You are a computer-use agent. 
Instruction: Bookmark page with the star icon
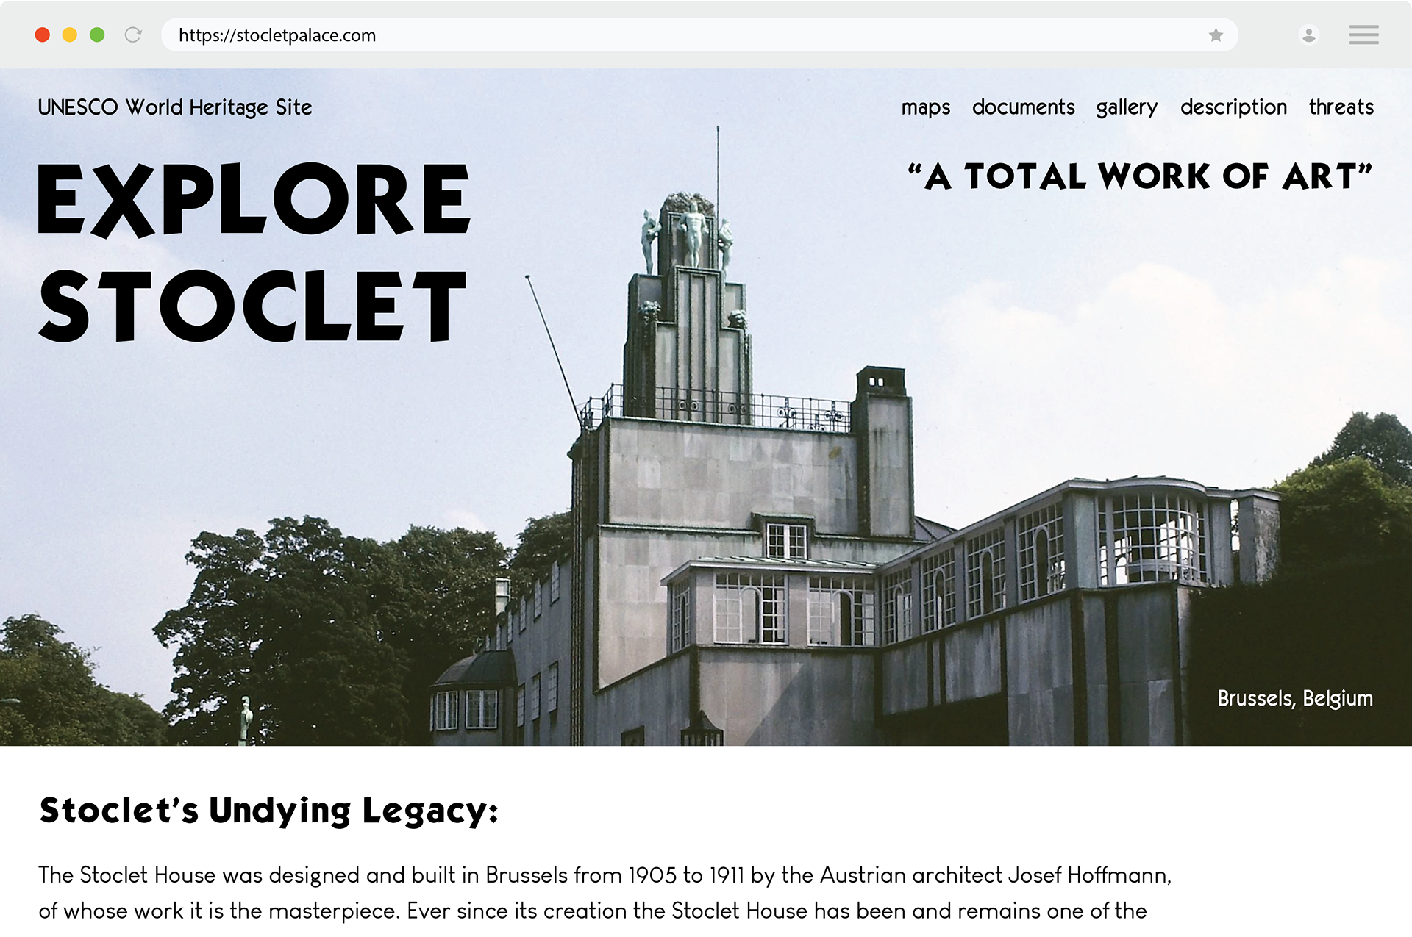(x=1216, y=35)
